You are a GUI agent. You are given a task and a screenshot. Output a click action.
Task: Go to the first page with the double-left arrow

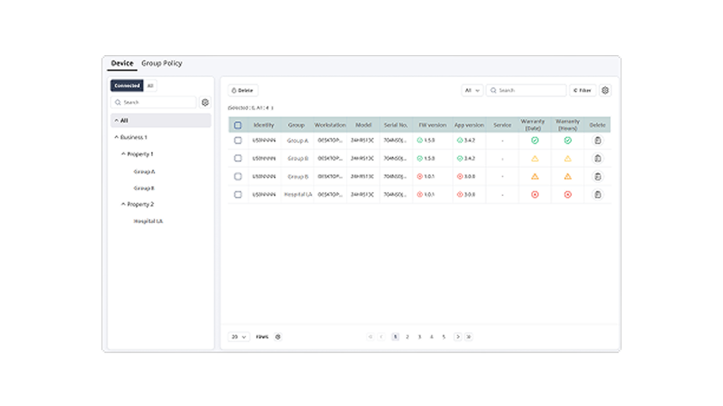tap(370, 337)
